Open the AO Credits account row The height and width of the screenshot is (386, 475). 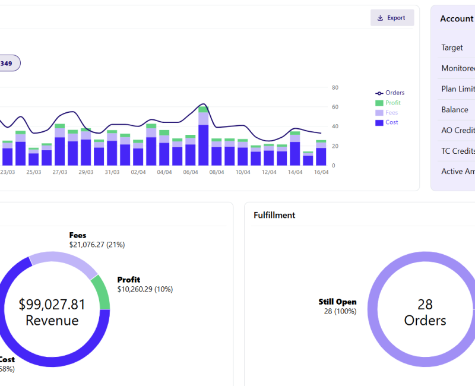[x=457, y=131]
